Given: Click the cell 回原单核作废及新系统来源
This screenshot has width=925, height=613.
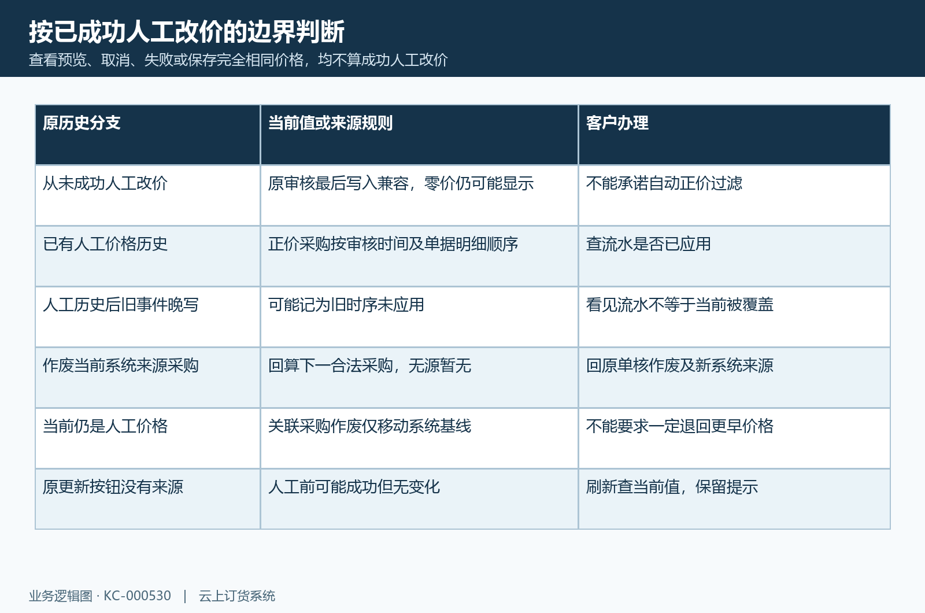Looking at the screenshot, I should 734,378.
